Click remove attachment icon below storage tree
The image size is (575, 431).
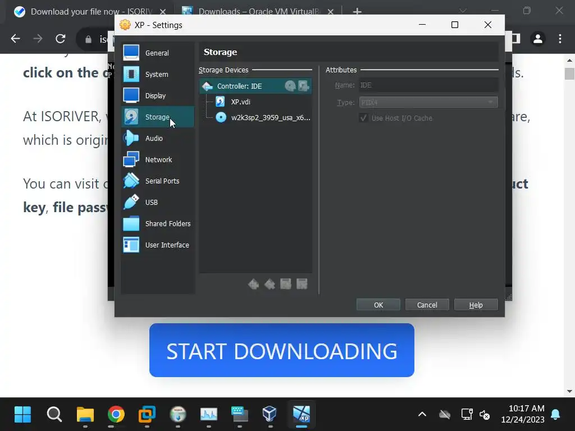click(302, 284)
